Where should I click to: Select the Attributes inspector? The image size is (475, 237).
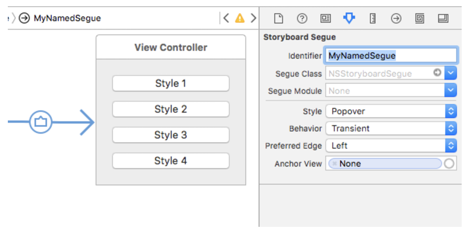coord(349,18)
